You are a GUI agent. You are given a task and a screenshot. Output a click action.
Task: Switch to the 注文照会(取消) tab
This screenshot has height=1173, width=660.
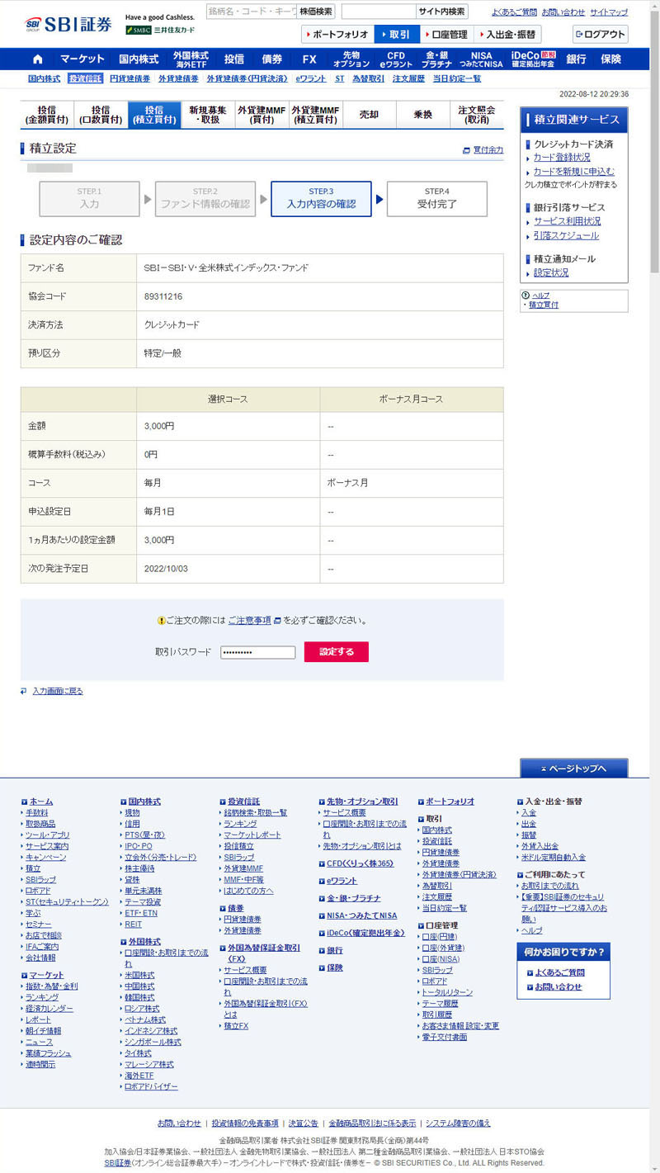pos(476,115)
